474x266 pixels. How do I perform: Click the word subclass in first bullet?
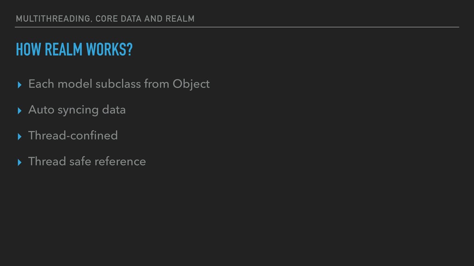click(118, 84)
